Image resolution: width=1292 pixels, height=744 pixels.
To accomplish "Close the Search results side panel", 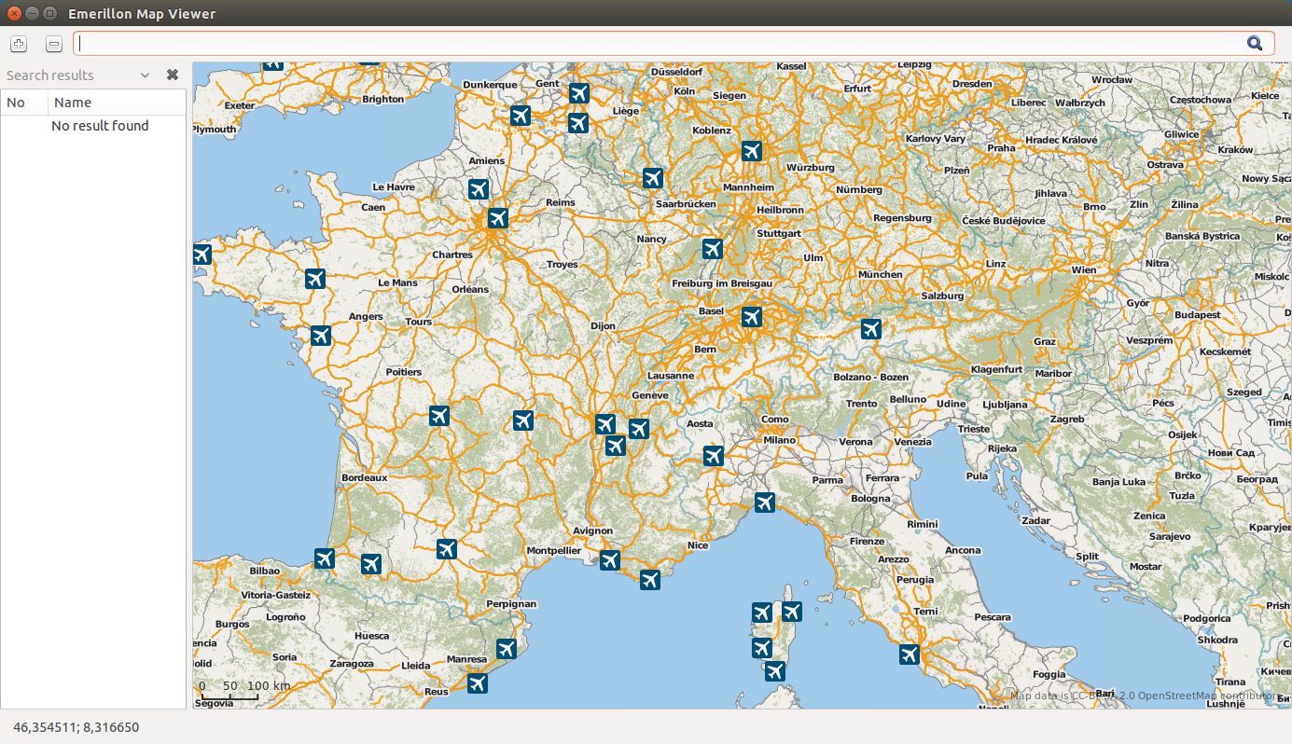I will coord(173,75).
